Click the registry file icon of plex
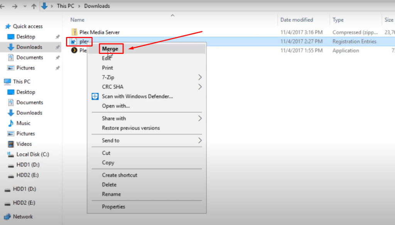 click(74, 42)
